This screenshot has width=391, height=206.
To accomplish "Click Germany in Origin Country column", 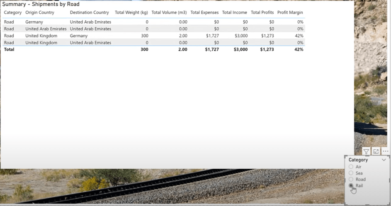I will point(34,22).
